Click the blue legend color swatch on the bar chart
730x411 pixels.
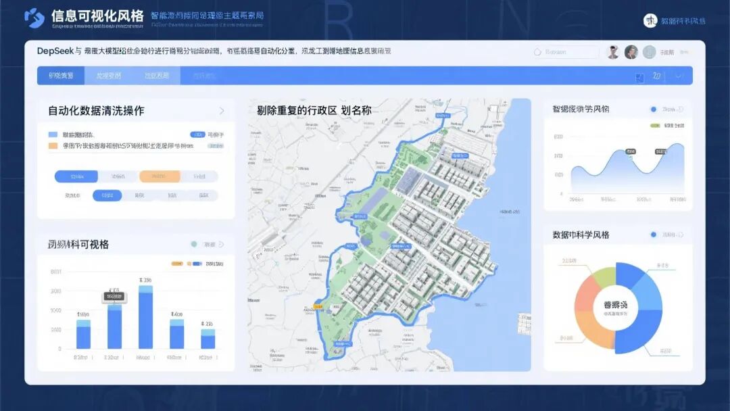[x=197, y=263]
